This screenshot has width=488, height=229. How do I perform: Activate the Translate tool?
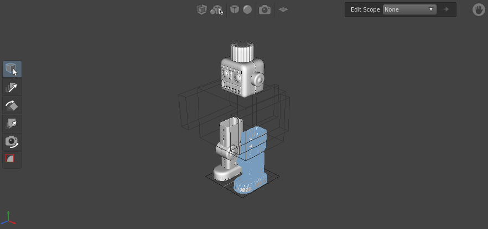[x=12, y=88]
